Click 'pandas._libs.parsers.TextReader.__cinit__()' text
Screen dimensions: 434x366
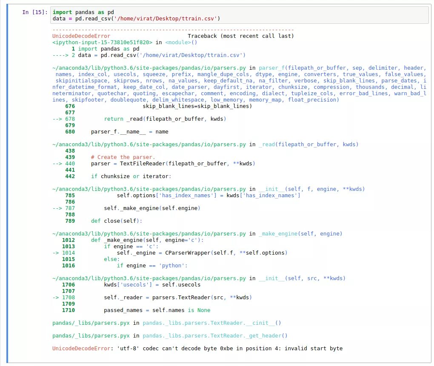[212, 323]
